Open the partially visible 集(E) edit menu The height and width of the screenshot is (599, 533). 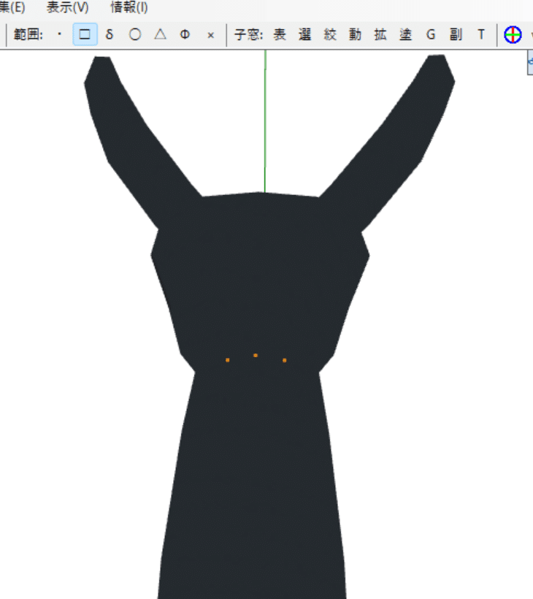pyautogui.click(x=12, y=7)
